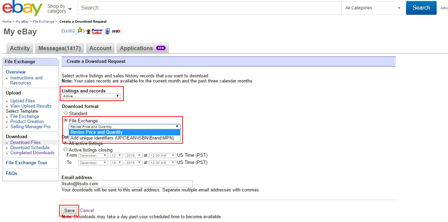The width and height of the screenshot is (448, 222).
Task: Click the Power Seller badge icon
Action: pos(95,31)
